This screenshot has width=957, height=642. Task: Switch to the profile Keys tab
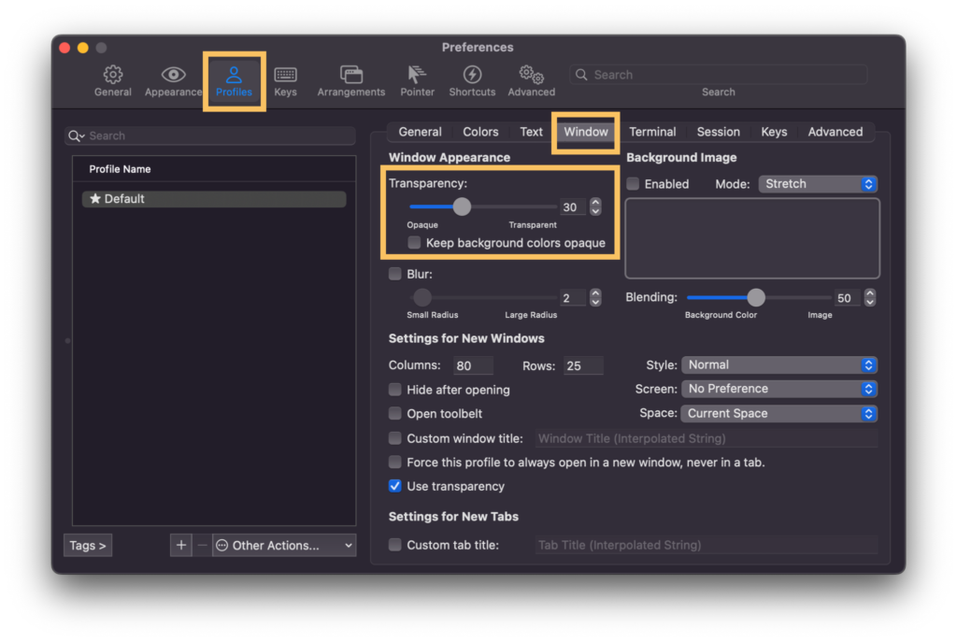click(774, 132)
